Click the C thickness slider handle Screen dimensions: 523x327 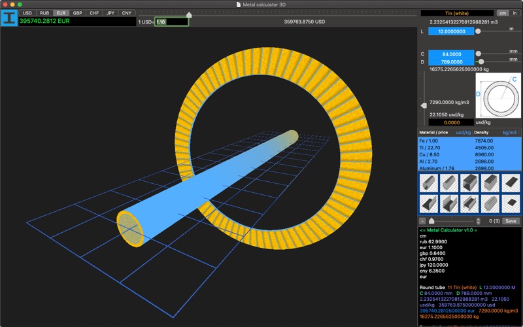pyautogui.click(x=479, y=54)
